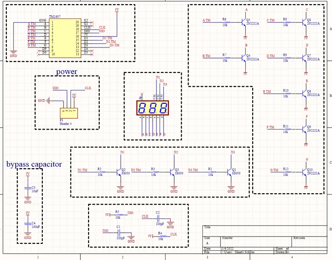Select transistor Q2 S8050 symbol
Image resolution: width=332 pixels, height=260 pixels.
tap(119, 172)
